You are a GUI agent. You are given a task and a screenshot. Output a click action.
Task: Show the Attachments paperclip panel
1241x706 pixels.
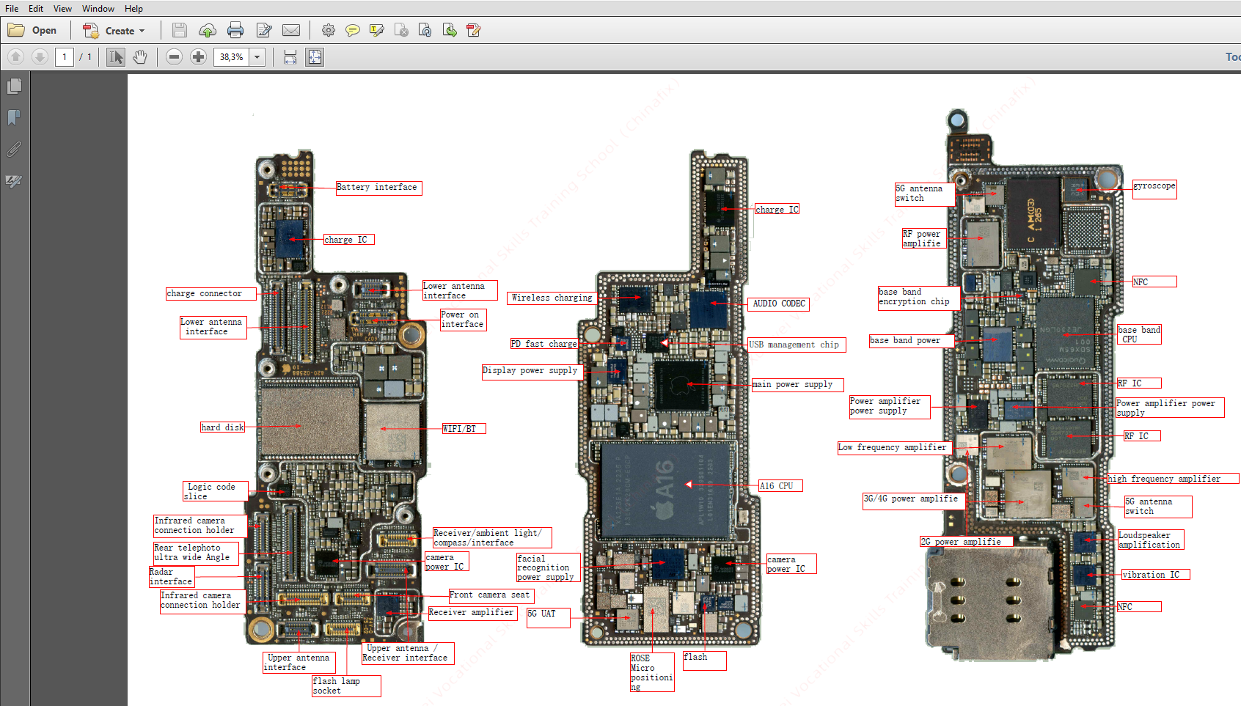pyautogui.click(x=14, y=150)
